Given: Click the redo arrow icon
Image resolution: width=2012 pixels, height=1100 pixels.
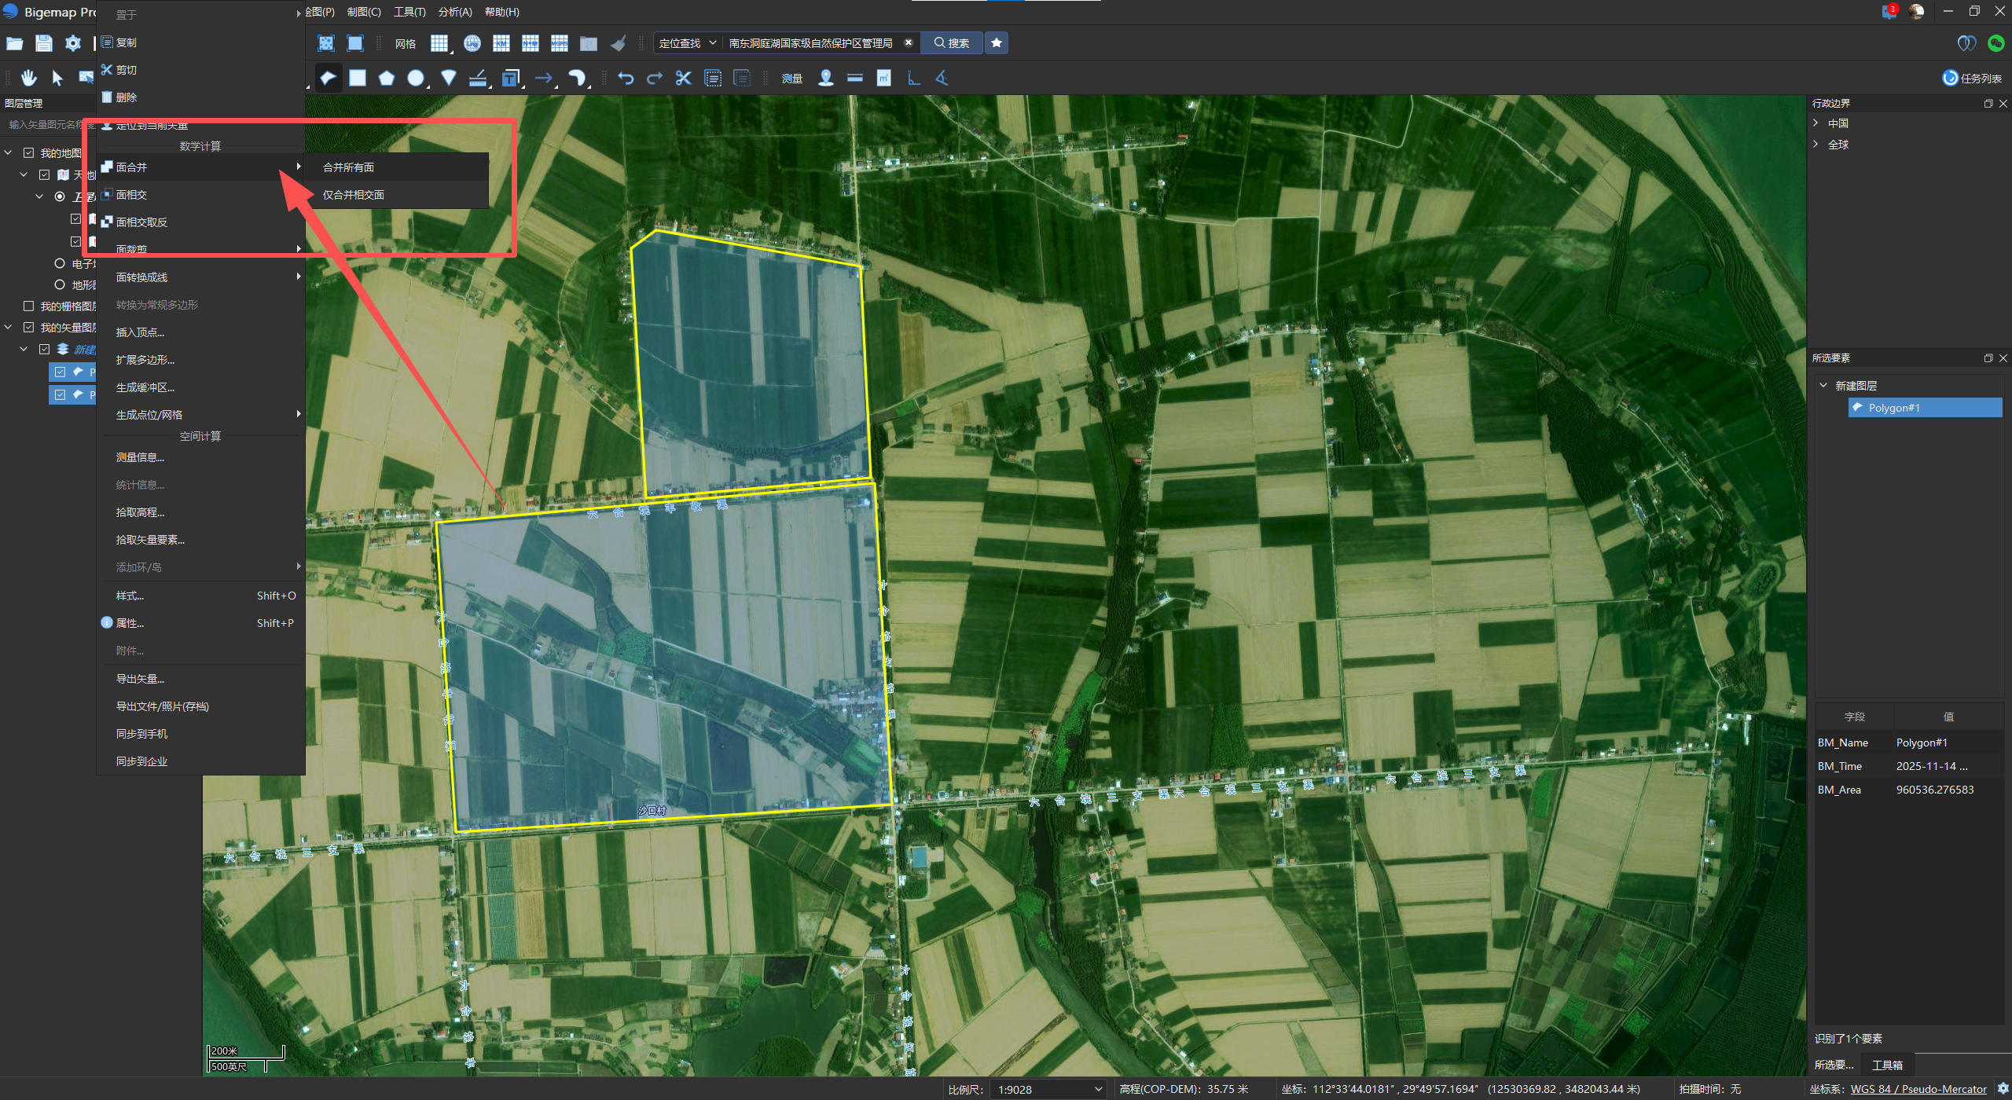Looking at the screenshot, I should pos(655,78).
